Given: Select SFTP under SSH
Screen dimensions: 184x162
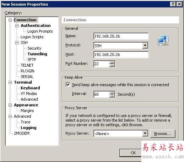Looking at the screenshot, I should 32,60.
